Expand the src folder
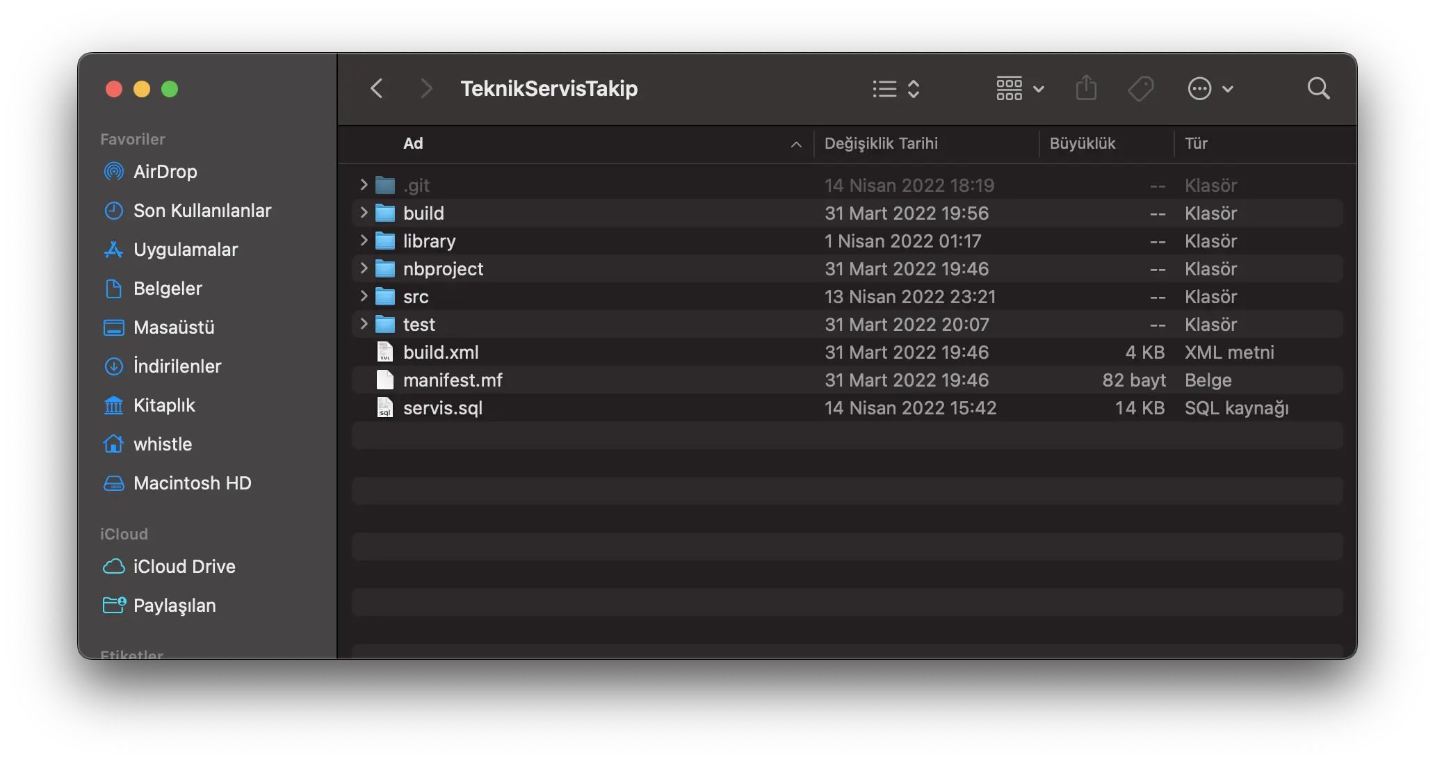 [x=364, y=296]
